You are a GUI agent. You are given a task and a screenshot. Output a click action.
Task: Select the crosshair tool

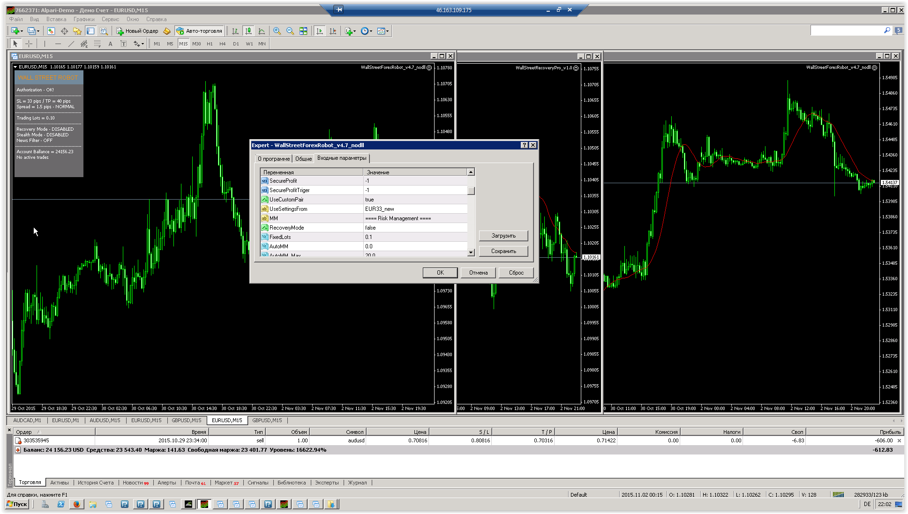point(29,44)
